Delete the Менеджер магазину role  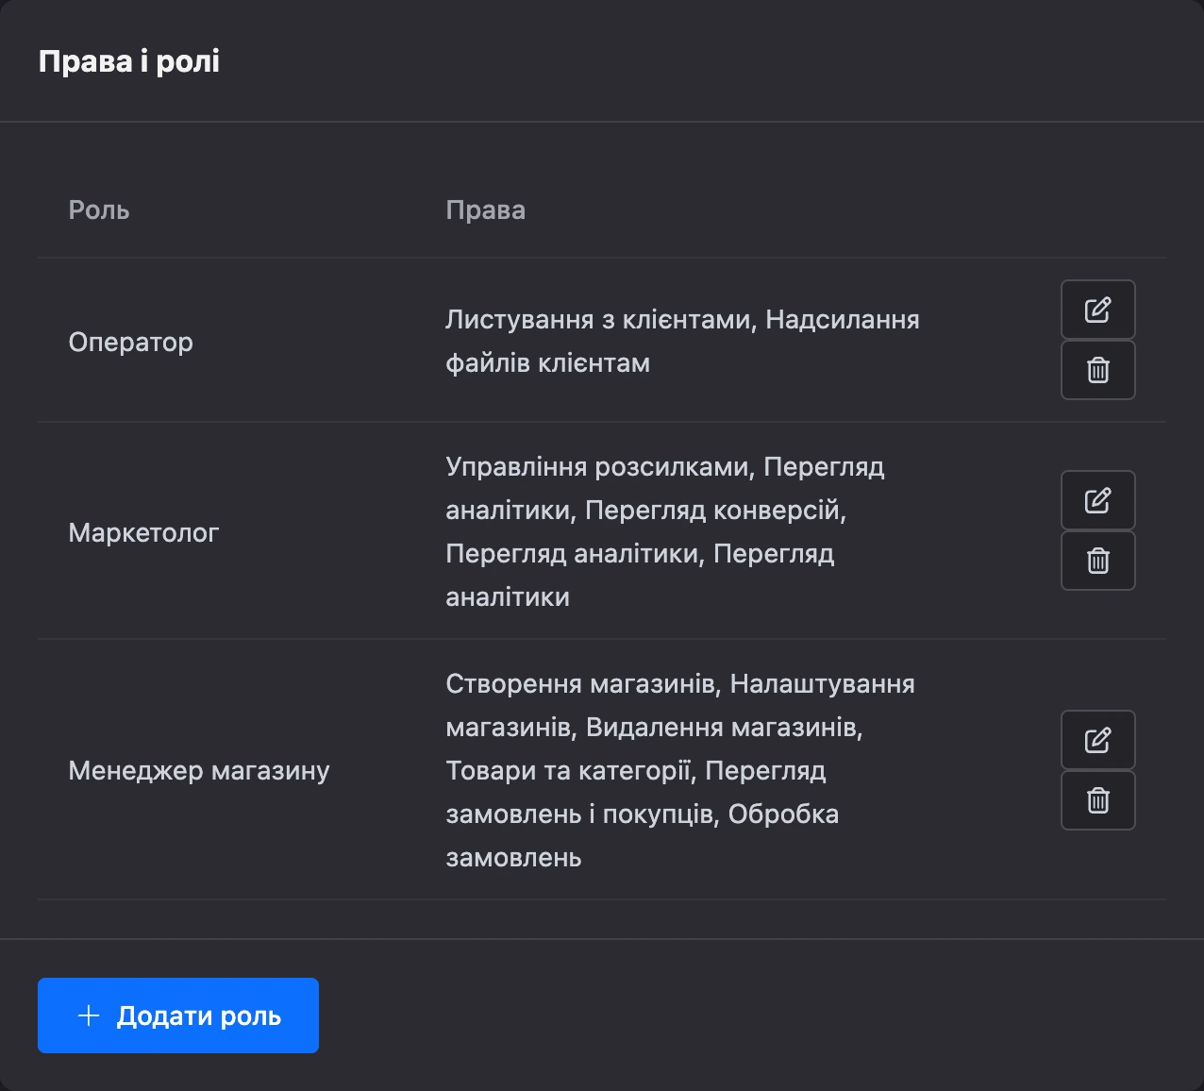click(x=1097, y=800)
